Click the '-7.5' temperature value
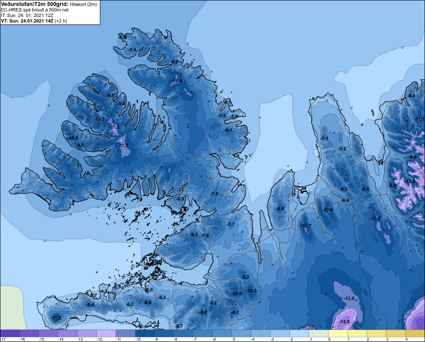425x342 pixels. [324, 138]
